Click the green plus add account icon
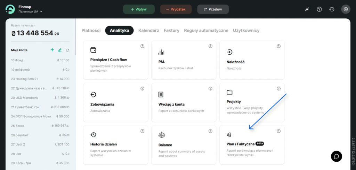356x170 pixels. tap(52, 50)
